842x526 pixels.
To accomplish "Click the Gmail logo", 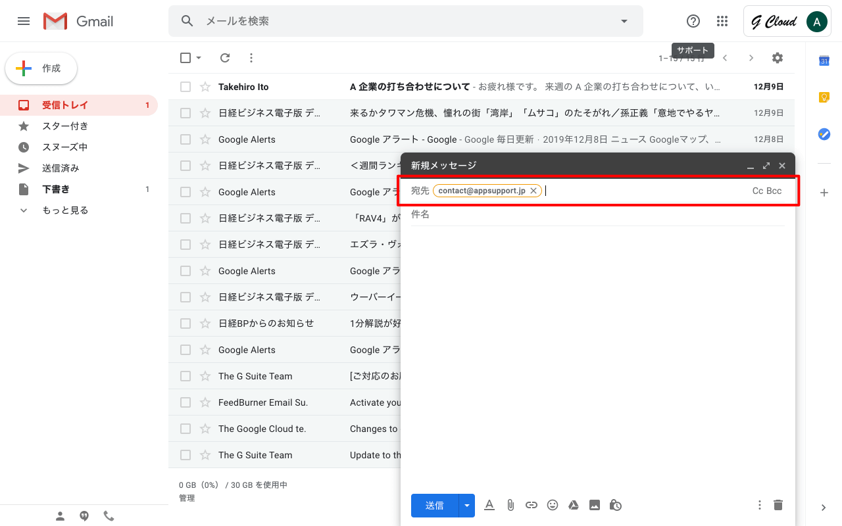I will pos(78,21).
